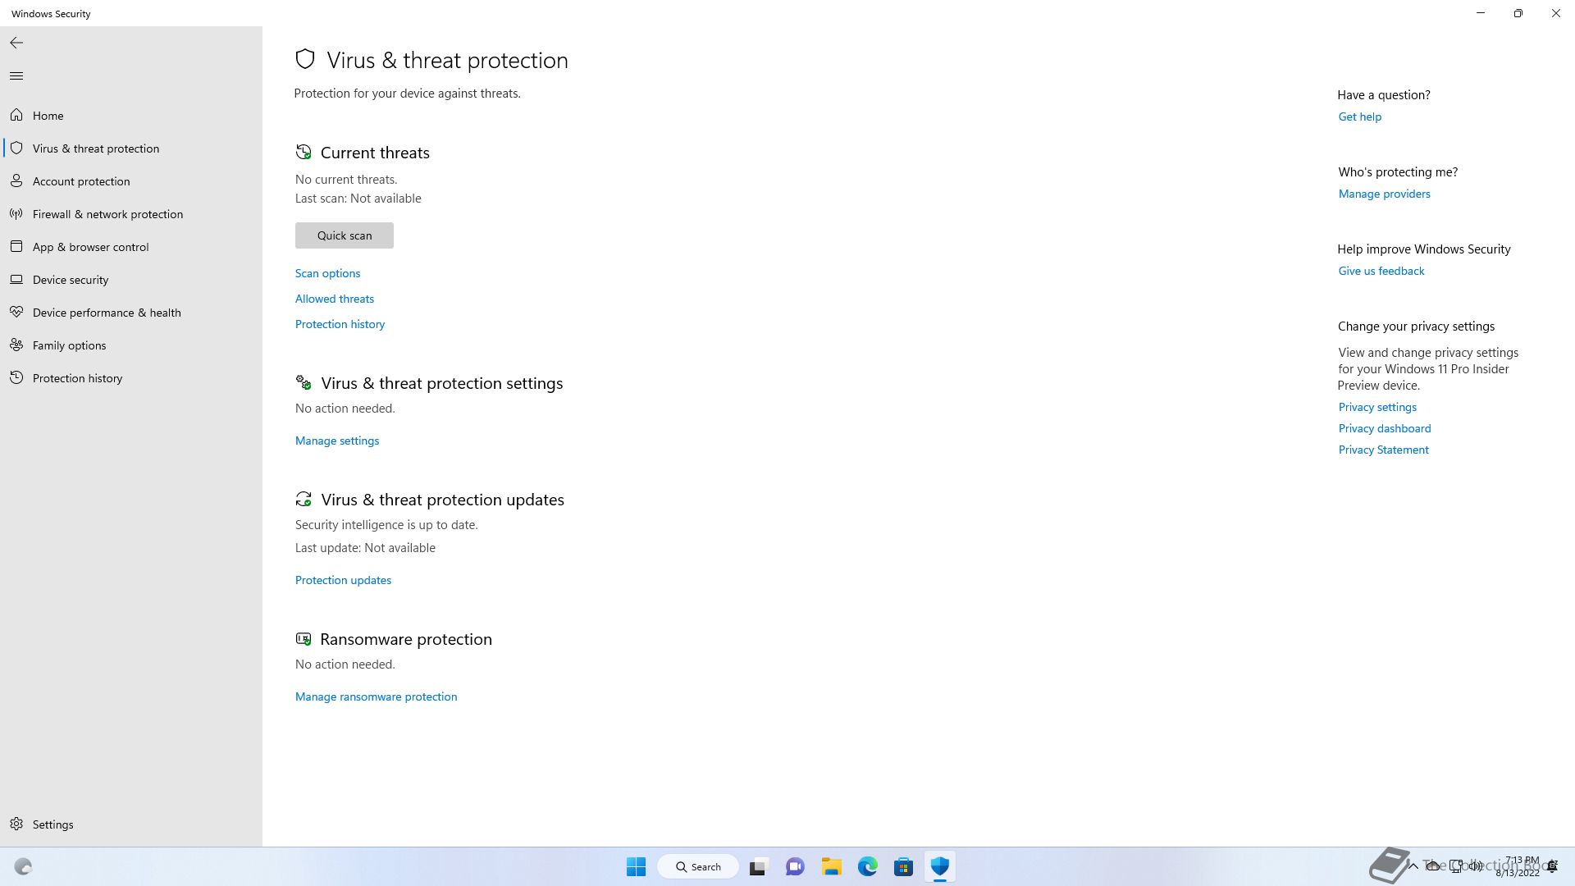
Task: Click the shield icon beside Virus & threat protection
Action: coord(16,148)
